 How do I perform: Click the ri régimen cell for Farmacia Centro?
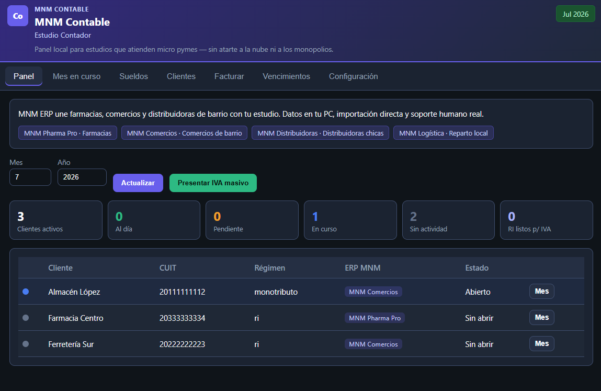(x=257, y=318)
